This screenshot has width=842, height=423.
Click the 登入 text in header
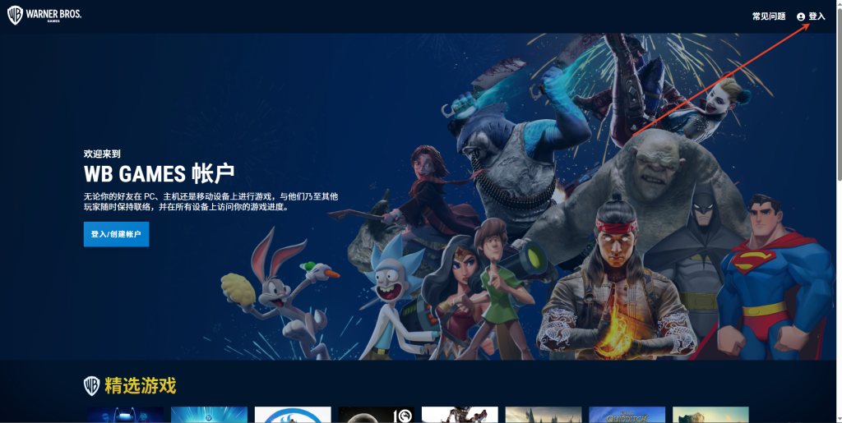817,16
